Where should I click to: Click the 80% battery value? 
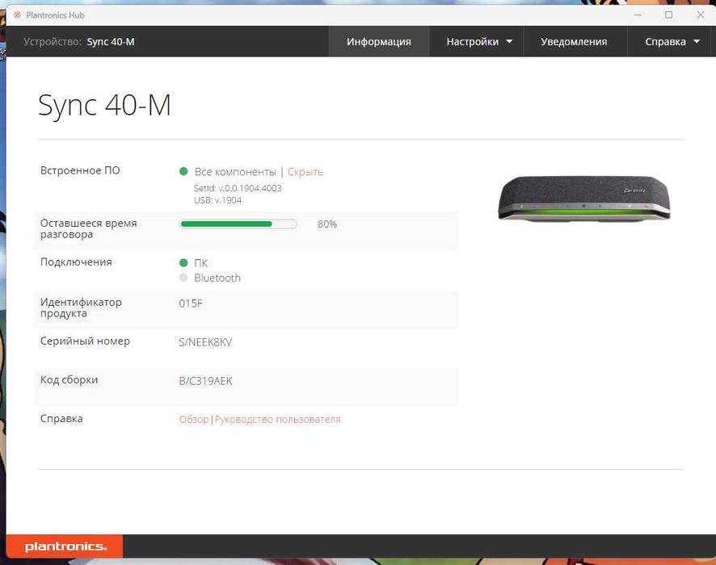coord(327,224)
